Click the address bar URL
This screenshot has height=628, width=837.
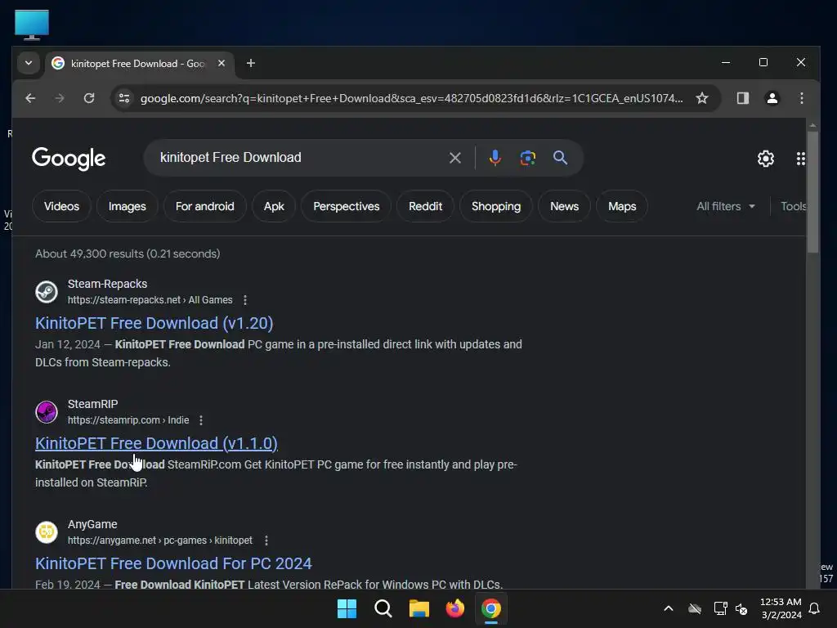click(411, 98)
